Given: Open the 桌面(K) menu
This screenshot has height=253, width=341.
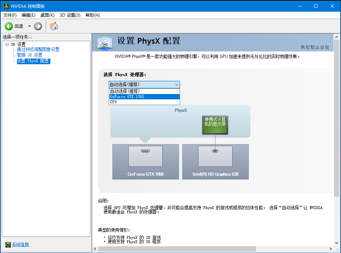Looking at the screenshot, I should click(47, 15).
